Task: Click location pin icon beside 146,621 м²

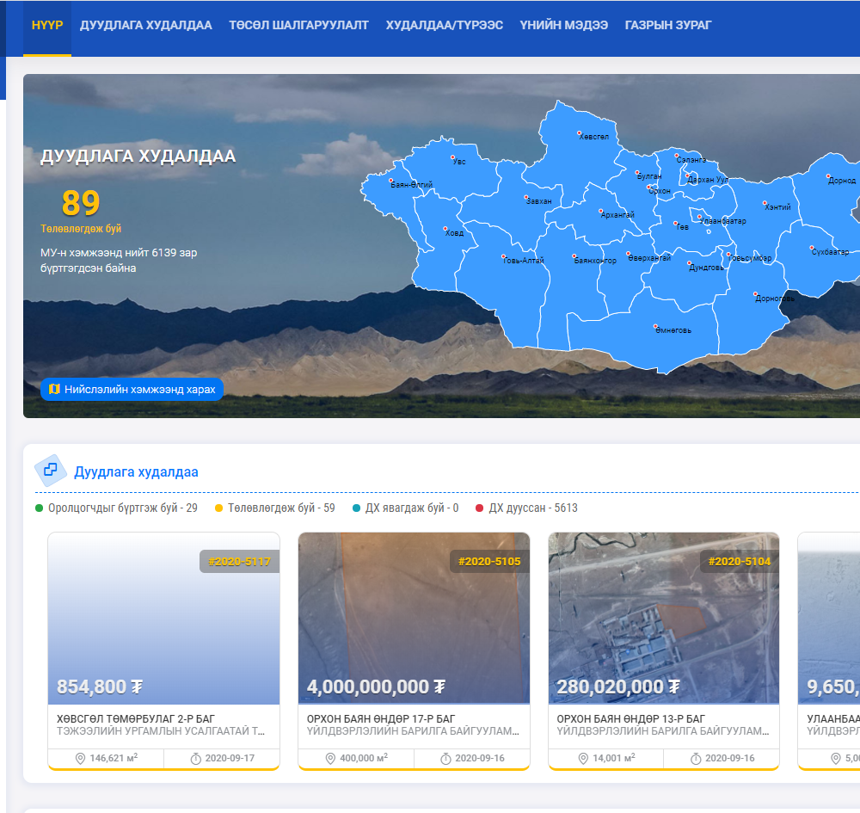Action: (80, 758)
